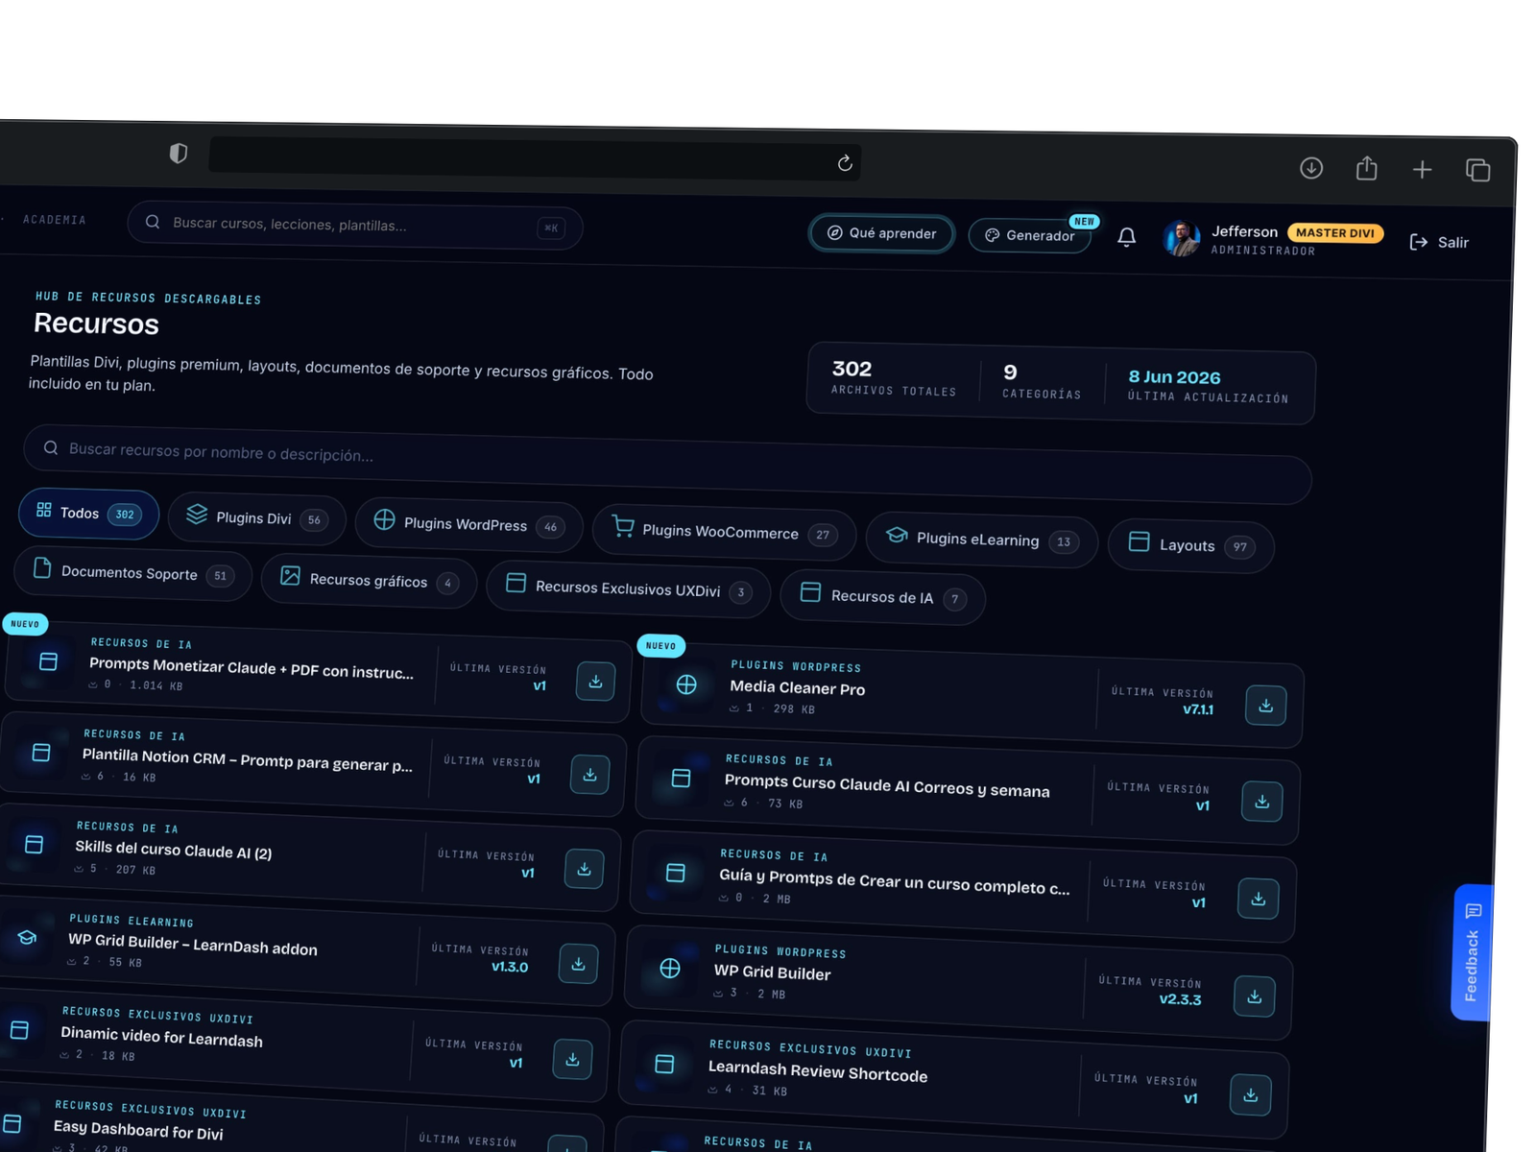The height and width of the screenshot is (1152, 1536).
Task: Open Media Cleaner Pro title
Action: 798,687
